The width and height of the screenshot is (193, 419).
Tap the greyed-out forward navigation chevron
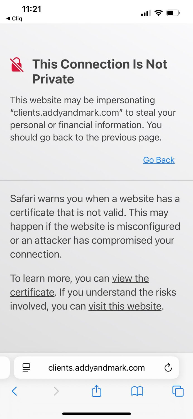(56, 391)
